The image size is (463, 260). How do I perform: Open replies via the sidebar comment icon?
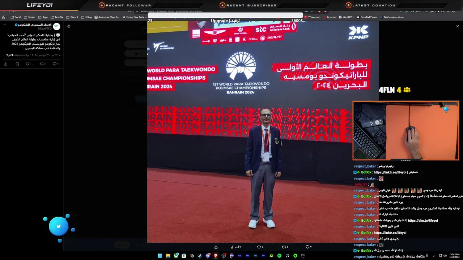[55, 64]
